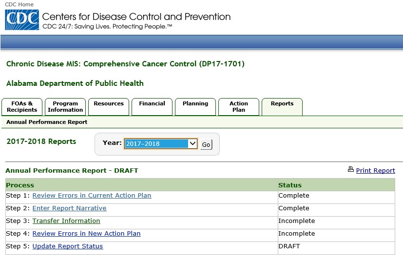The height and width of the screenshot is (262, 403).
Task: Switch to the Program Information tab
Action: (x=65, y=107)
